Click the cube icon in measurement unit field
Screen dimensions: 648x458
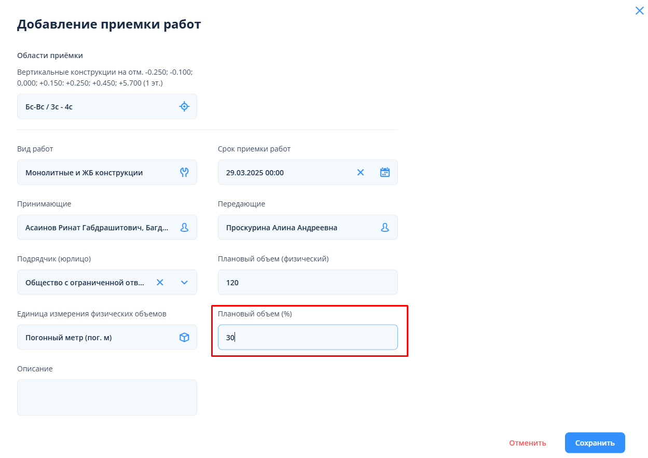tap(184, 338)
